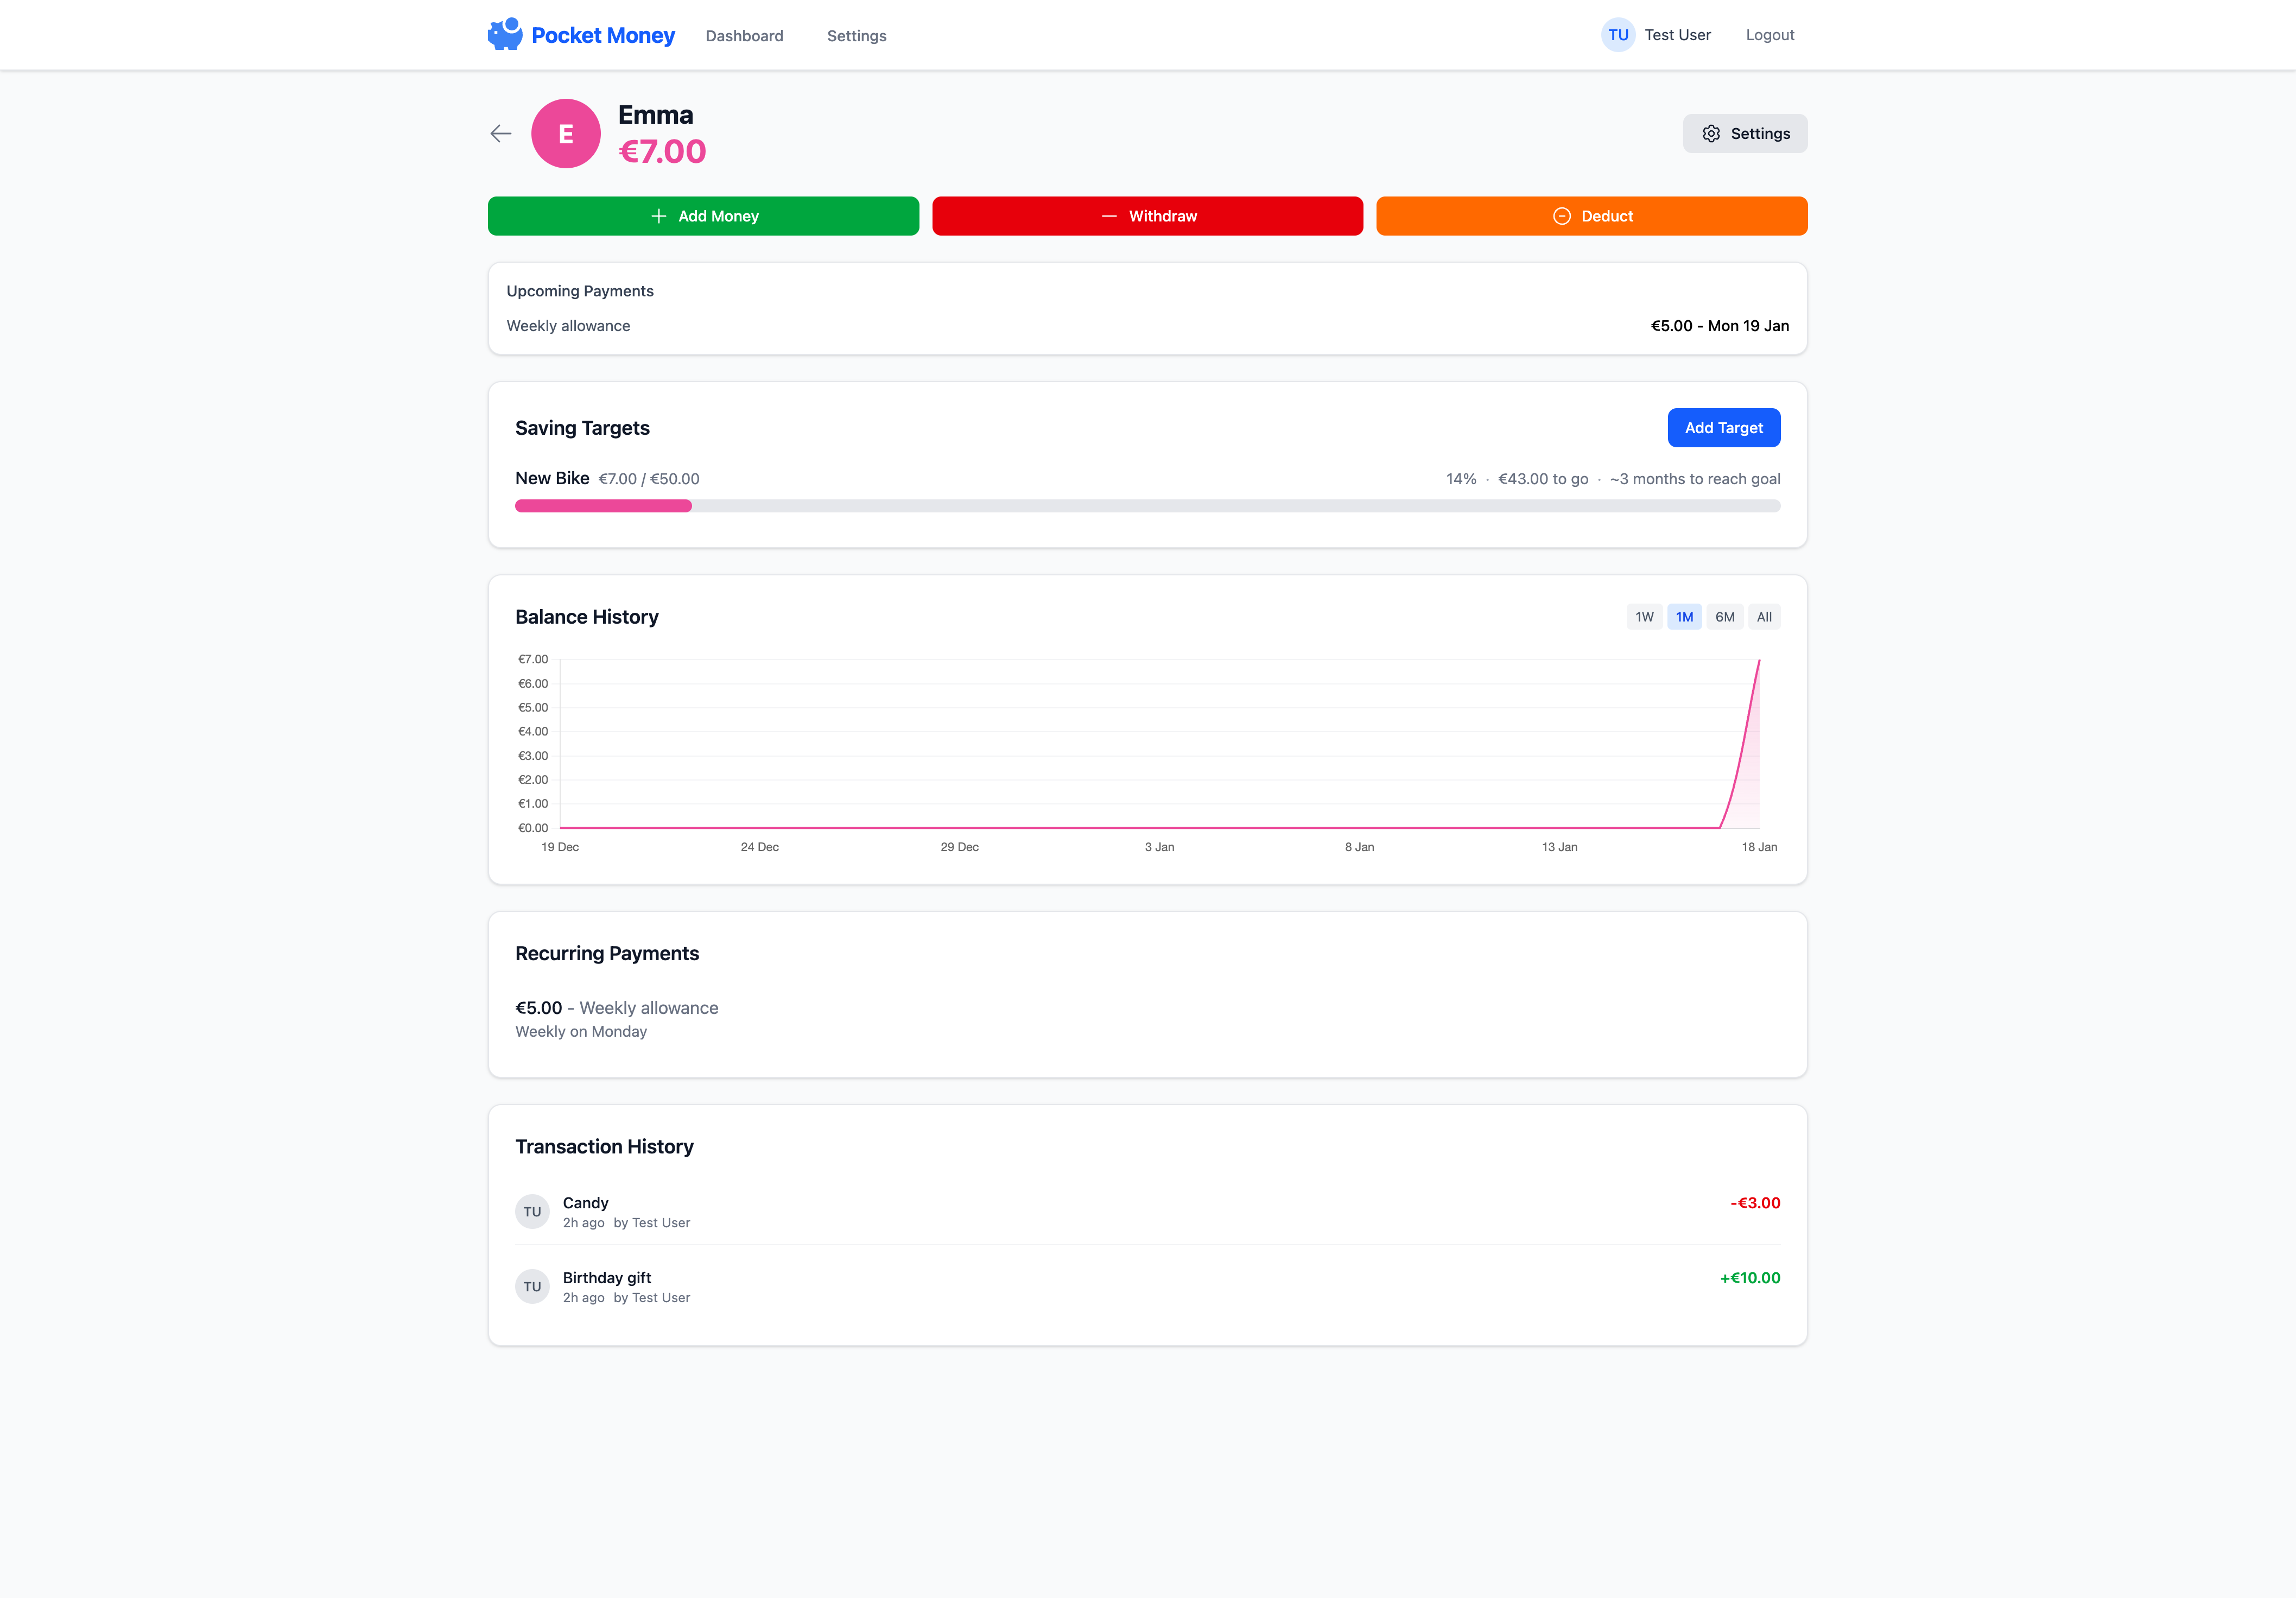Screen dimensions: 2296x1598
Task: Click the Add Target button
Action: click(1723, 427)
